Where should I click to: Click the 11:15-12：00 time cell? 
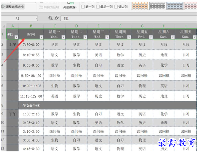[31, 96]
